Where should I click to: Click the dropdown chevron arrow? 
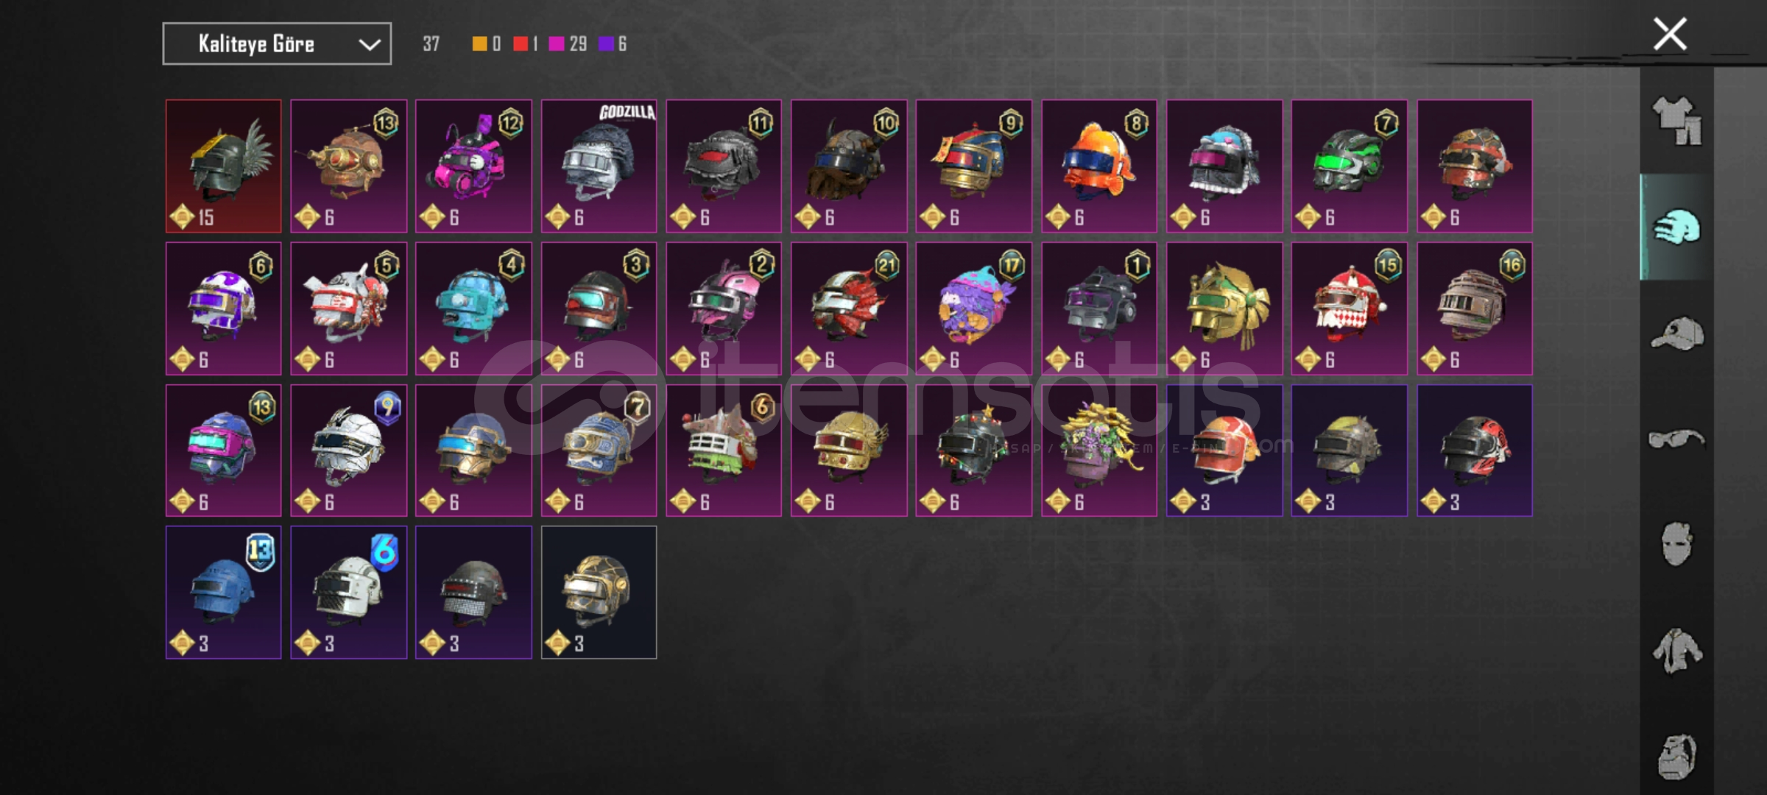point(369,45)
